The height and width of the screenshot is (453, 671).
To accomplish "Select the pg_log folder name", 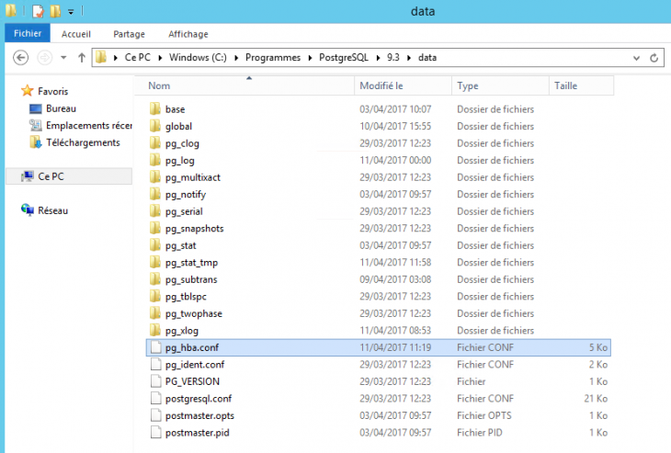I will [x=180, y=161].
